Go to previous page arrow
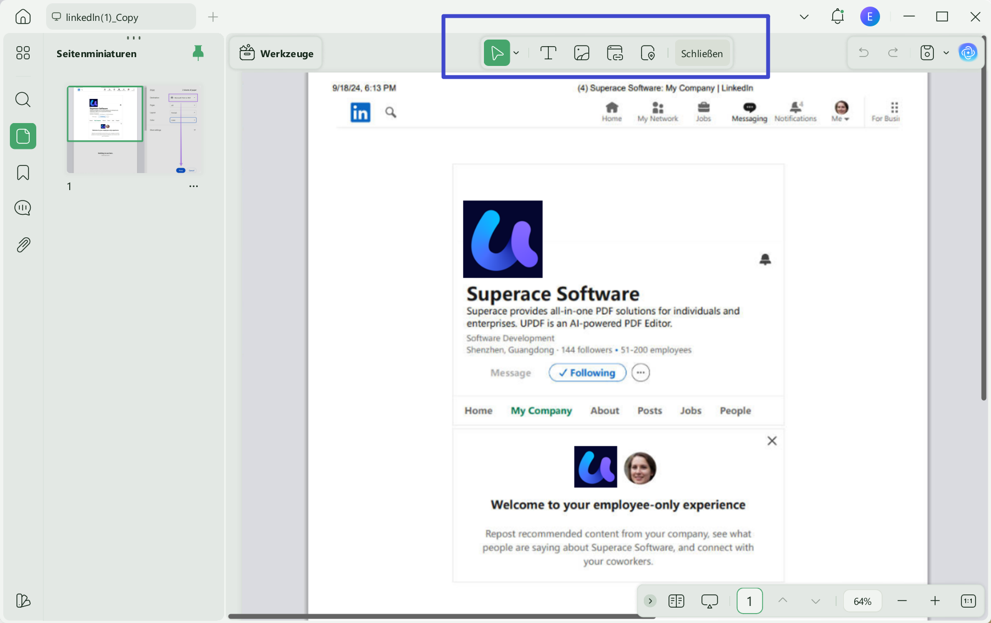Screen dimensions: 991x623 (783, 601)
